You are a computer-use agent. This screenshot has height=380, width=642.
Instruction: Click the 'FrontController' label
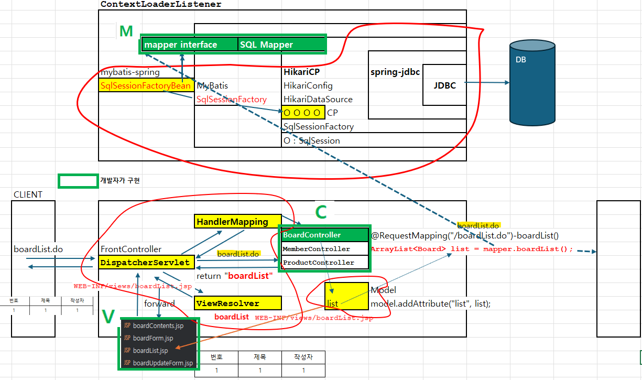pyautogui.click(x=131, y=249)
